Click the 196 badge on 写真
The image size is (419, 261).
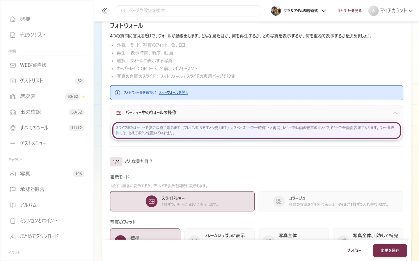tap(79, 174)
